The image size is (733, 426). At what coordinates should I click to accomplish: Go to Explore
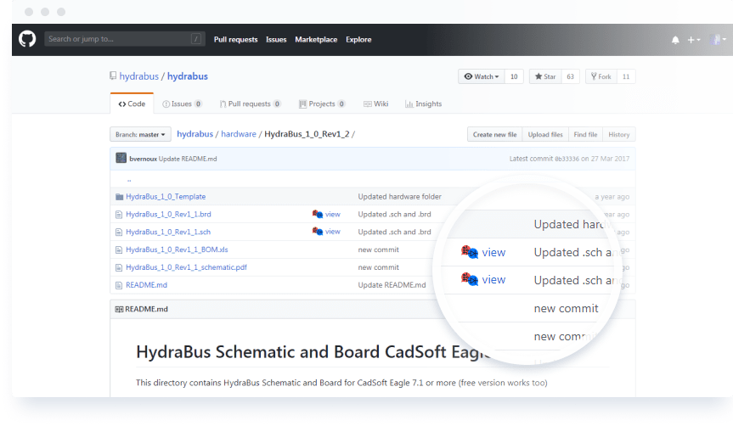358,40
